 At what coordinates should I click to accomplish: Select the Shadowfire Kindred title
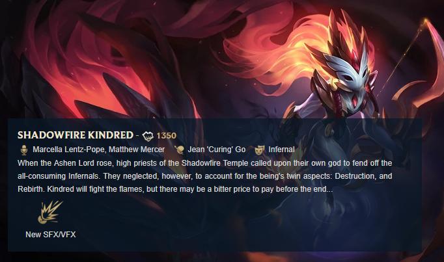(x=76, y=135)
